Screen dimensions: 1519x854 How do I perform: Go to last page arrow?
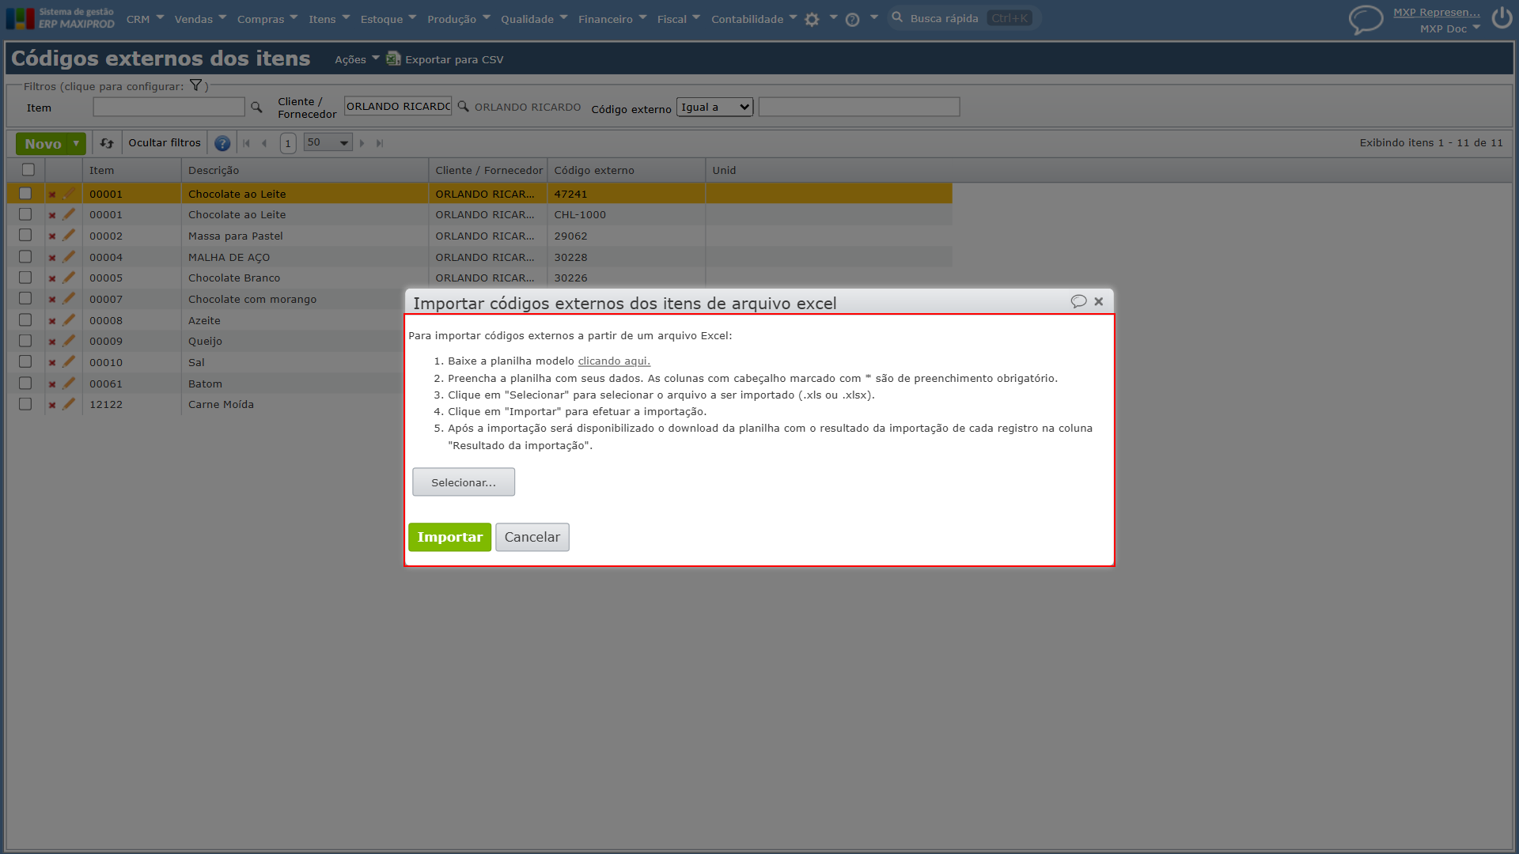pyautogui.click(x=380, y=143)
